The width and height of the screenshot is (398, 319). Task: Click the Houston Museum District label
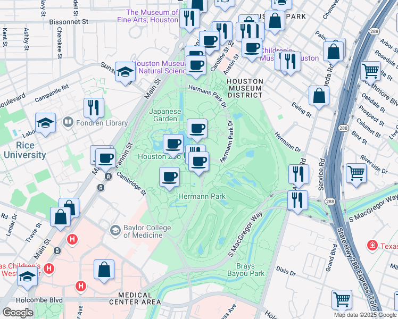(x=245, y=88)
